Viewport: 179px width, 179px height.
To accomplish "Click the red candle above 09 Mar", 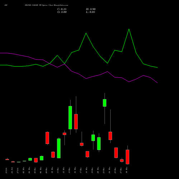I will 47,138.
